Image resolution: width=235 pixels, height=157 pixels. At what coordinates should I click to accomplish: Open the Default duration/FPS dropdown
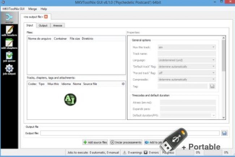click(x=188, y=115)
